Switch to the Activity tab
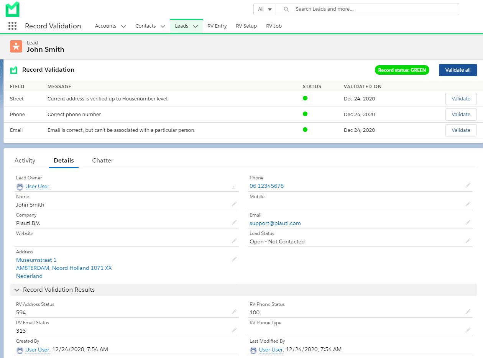The image size is (483, 358). pos(25,161)
